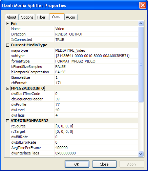Click the Pin section heading
Viewport: 148px width, 171px height.
14,23
